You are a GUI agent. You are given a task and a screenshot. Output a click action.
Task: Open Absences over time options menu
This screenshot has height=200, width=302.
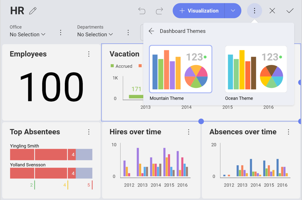(x=288, y=132)
